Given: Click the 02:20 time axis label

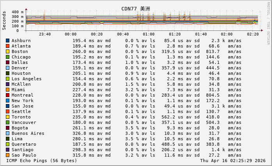Looking at the screenshot, I should click(x=253, y=34).
